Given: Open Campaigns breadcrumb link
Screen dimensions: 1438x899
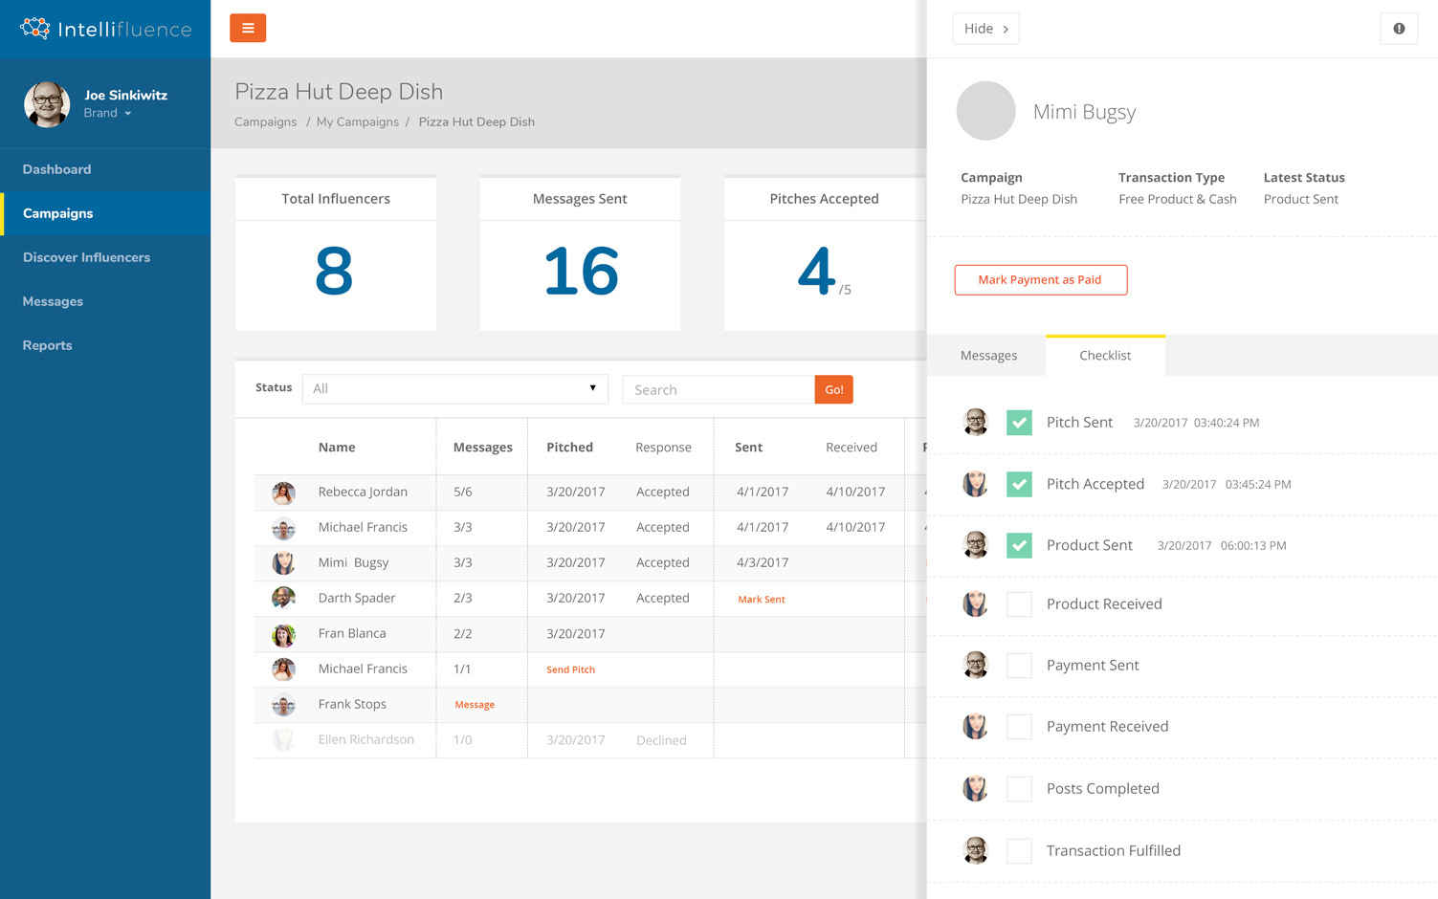Looking at the screenshot, I should 266,121.
